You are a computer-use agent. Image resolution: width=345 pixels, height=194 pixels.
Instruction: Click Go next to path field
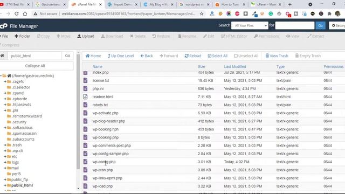point(67,56)
